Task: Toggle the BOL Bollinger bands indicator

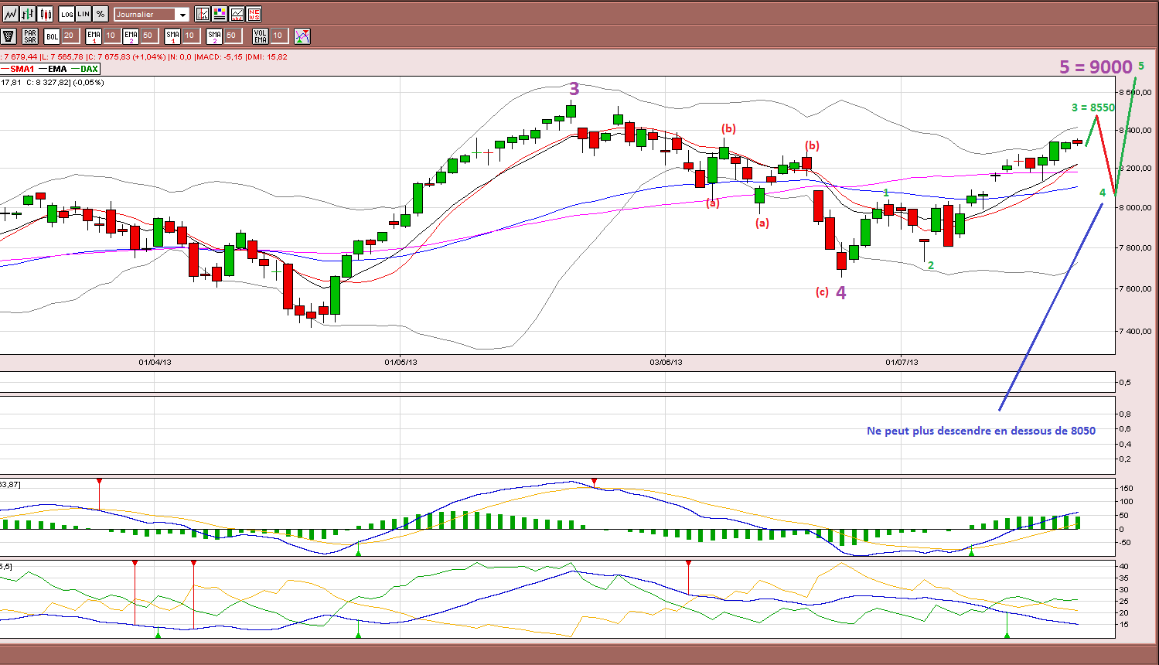Action: coord(52,36)
